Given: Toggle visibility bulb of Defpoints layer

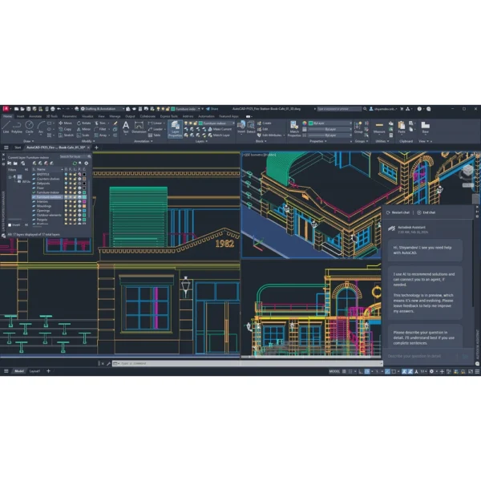Looking at the screenshot, I should pyautogui.click(x=66, y=183).
